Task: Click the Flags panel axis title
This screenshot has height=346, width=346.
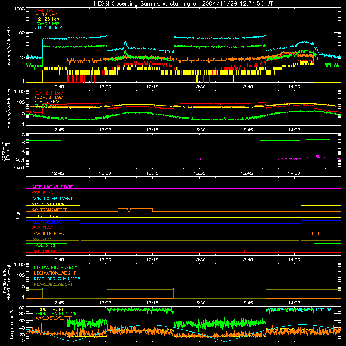Action: [x=17, y=216]
